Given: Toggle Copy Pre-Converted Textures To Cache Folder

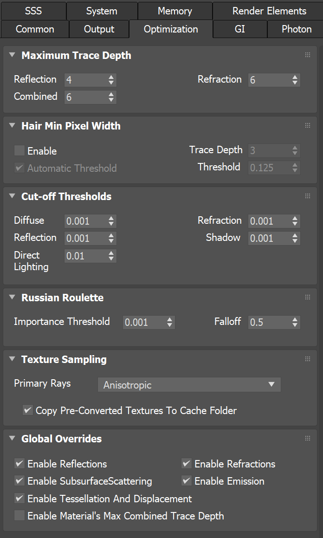Looking at the screenshot, I should 27,410.
